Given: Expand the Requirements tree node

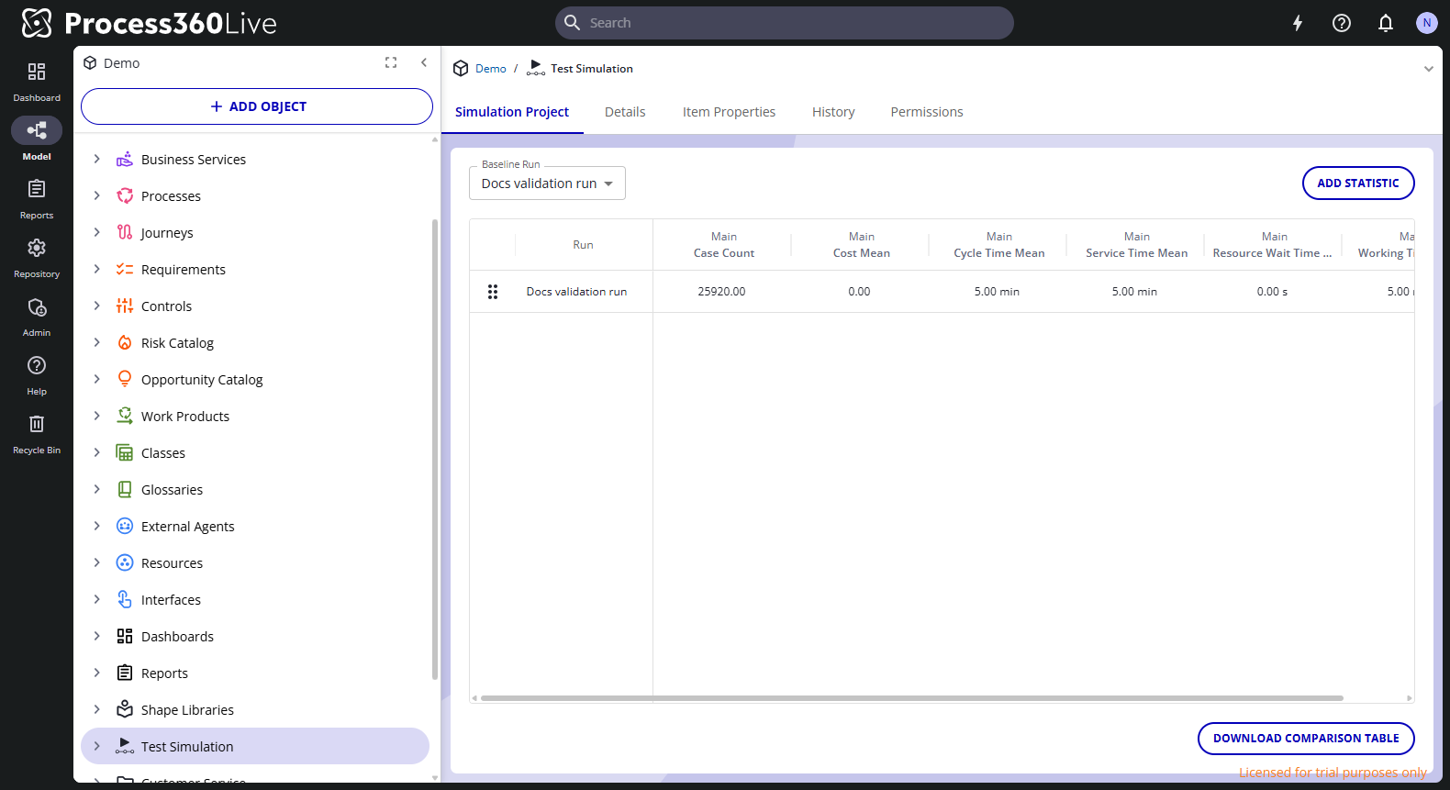Looking at the screenshot, I should (96, 270).
